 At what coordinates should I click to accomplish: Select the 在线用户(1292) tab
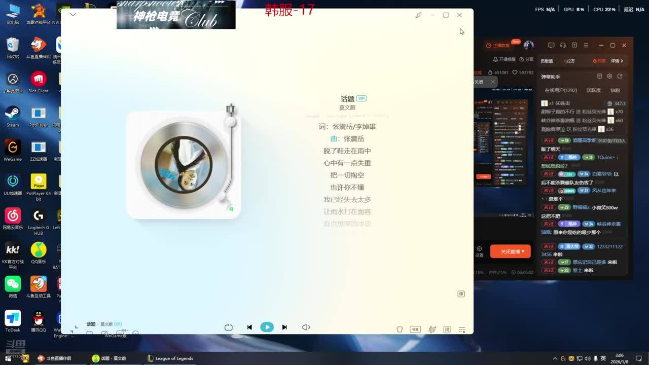pos(561,90)
